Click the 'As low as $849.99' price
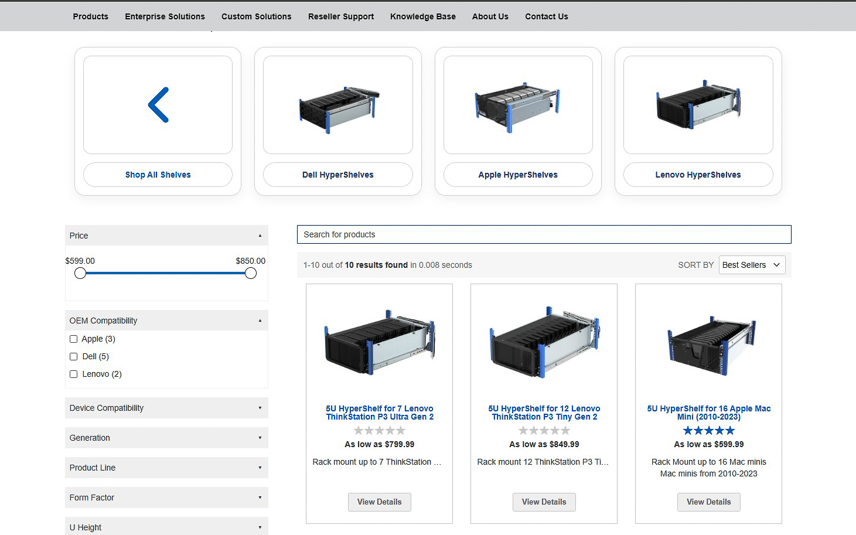This screenshot has width=856, height=535. pos(544,444)
